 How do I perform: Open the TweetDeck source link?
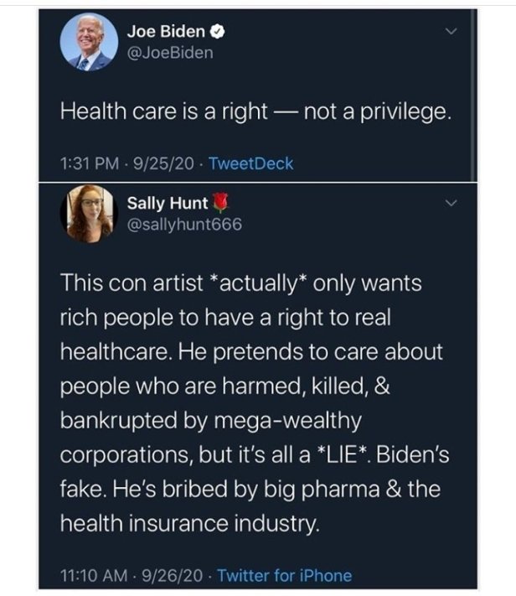click(250, 163)
